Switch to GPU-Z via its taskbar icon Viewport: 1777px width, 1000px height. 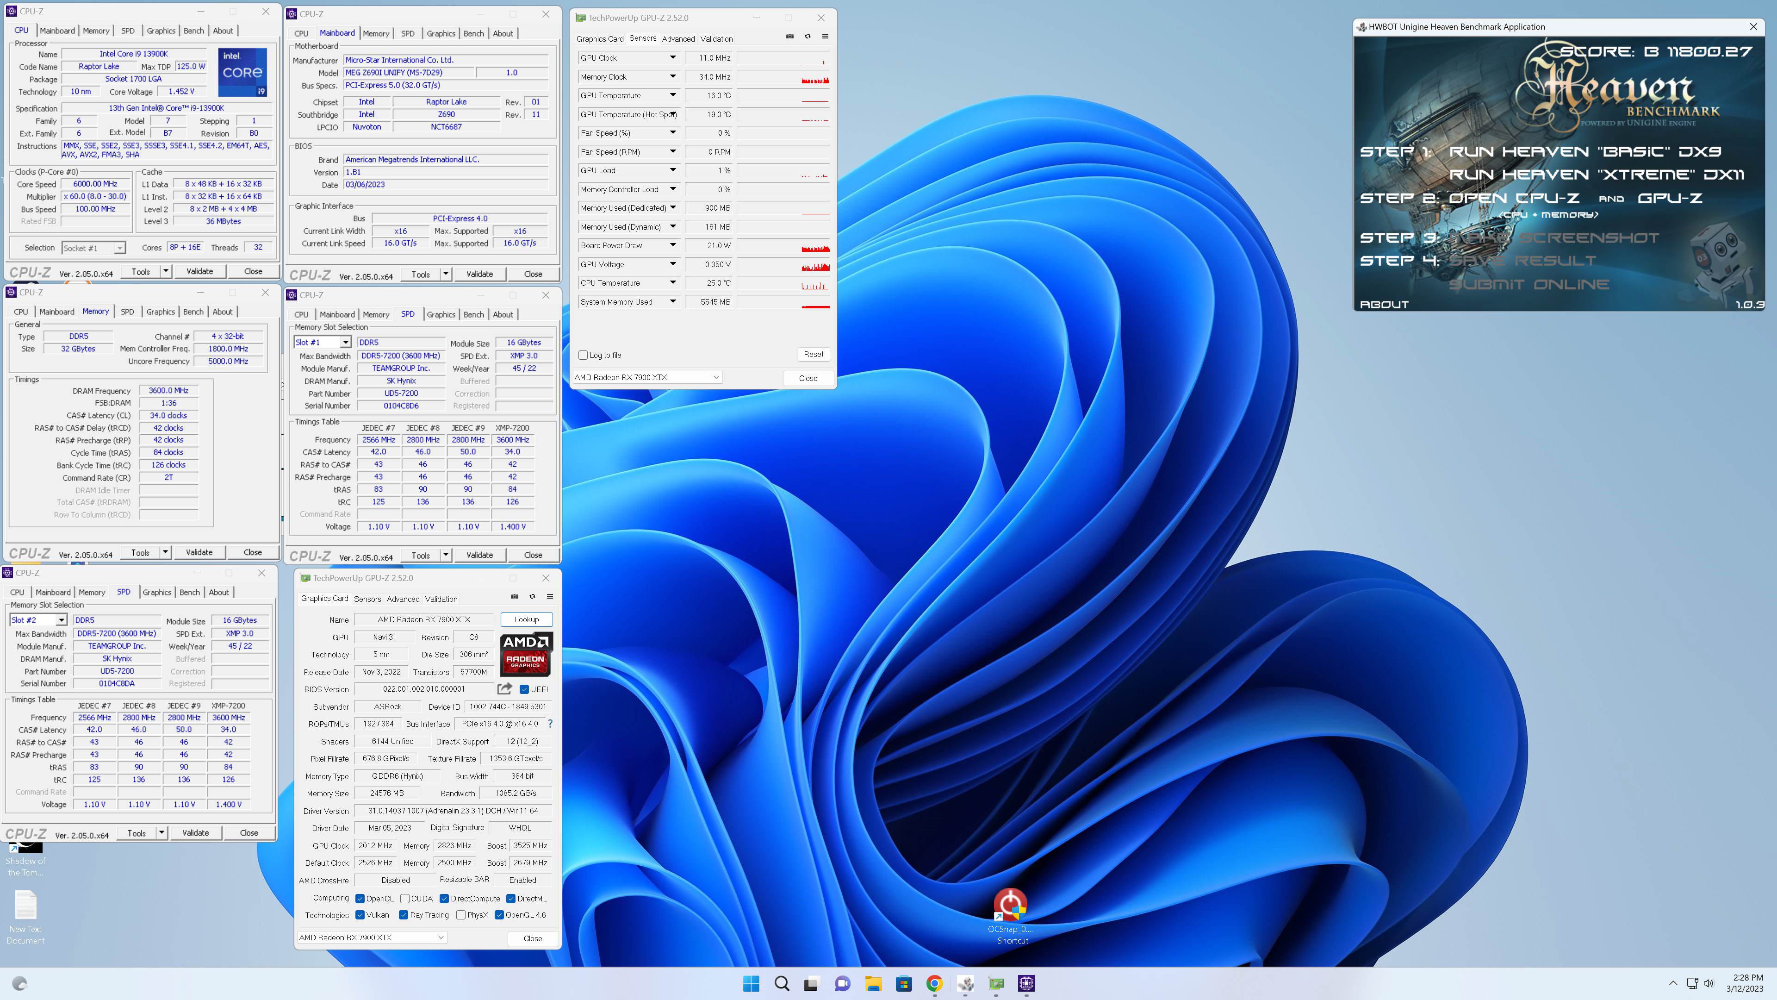coord(996,983)
